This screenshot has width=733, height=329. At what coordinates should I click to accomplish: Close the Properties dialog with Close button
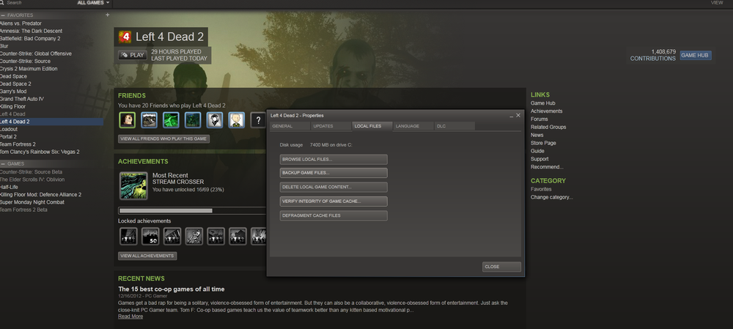pos(501,267)
